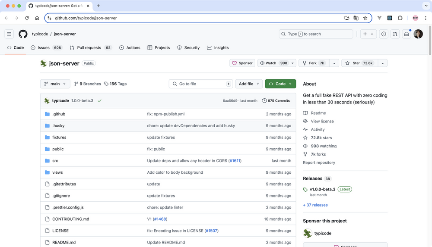Open the 975 Commits history link
The image size is (432, 247).
[x=276, y=100]
